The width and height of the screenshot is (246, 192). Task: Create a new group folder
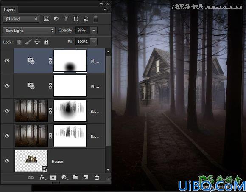[x=75, y=178]
